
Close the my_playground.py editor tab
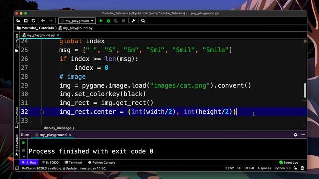(x=58, y=35)
